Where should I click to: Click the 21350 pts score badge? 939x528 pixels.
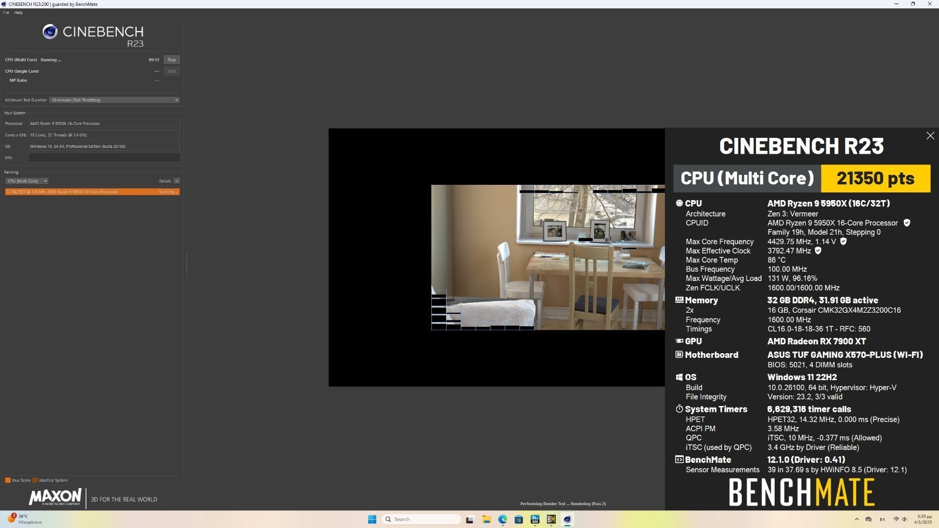click(876, 178)
